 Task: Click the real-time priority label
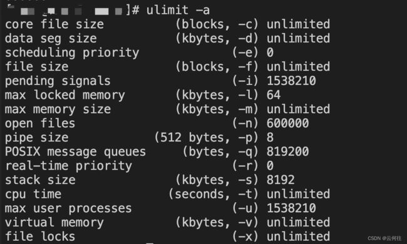pos(68,166)
